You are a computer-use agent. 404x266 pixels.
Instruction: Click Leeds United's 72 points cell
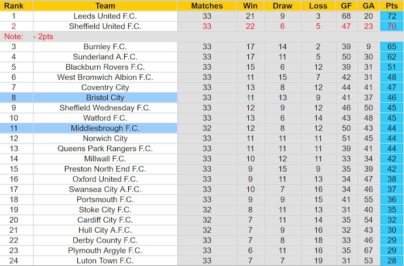pyautogui.click(x=392, y=16)
